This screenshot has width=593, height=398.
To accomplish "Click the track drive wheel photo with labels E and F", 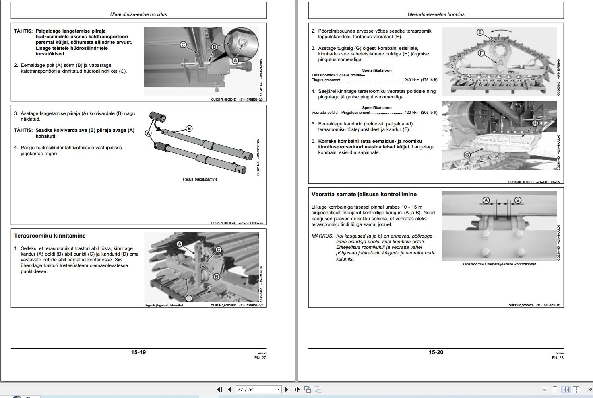I will [x=499, y=61].
